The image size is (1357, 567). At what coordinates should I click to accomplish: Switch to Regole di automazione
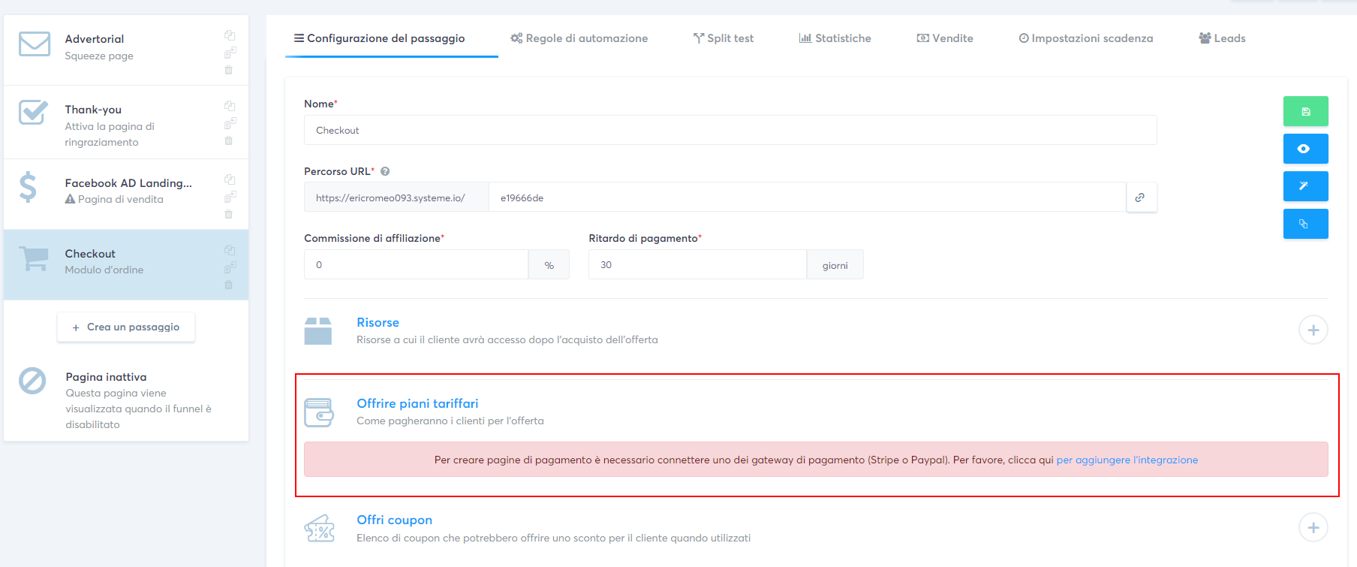click(579, 38)
